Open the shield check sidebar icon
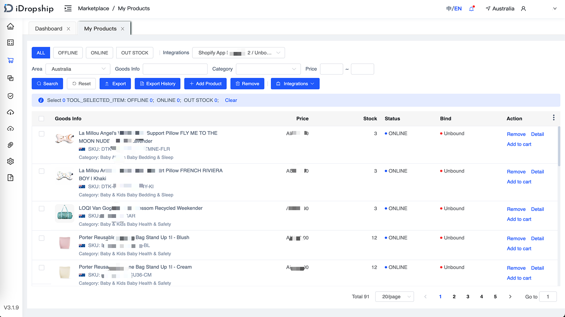Viewport: 565px width, 317px height. point(11,96)
